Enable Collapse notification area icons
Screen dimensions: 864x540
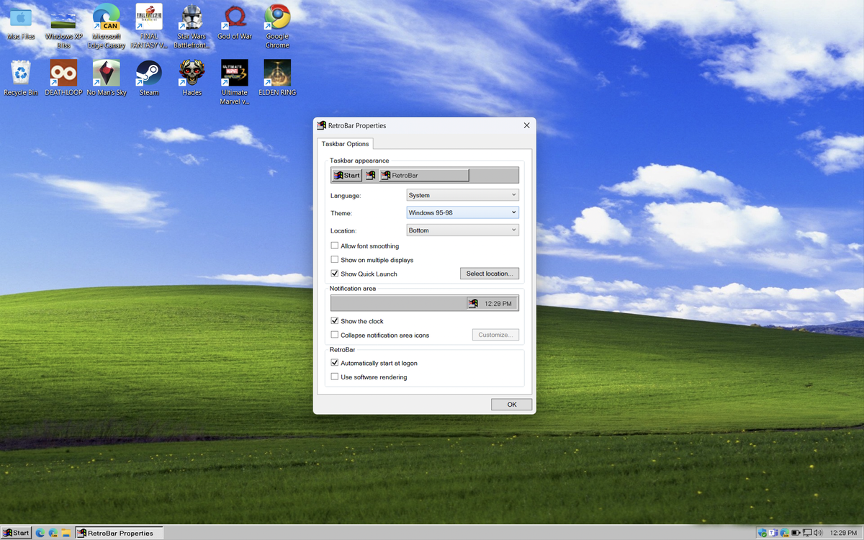(334, 335)
